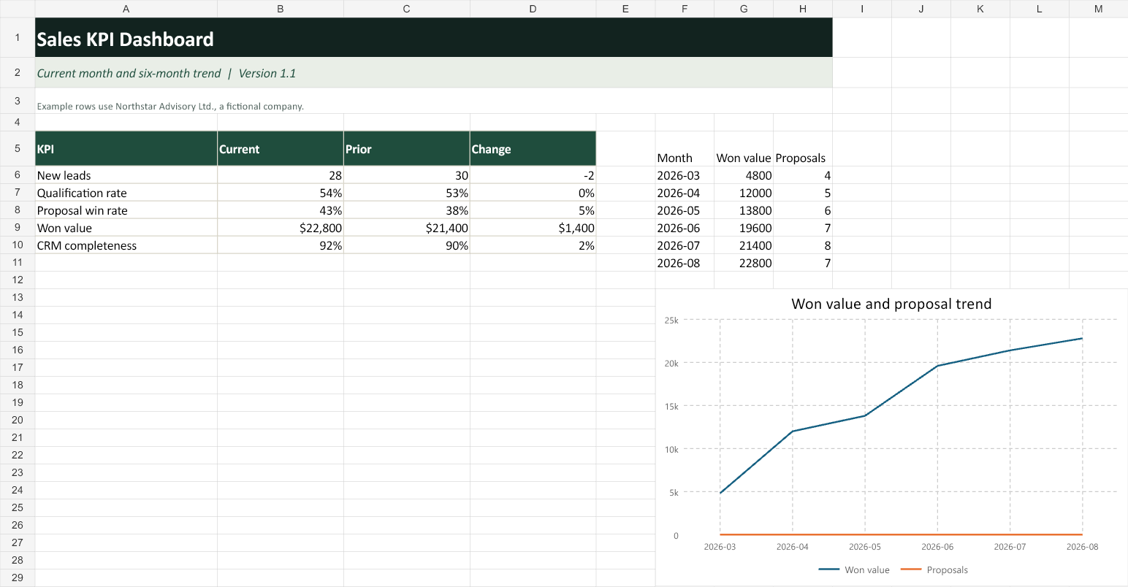This screenshot has width=1128, height=587.
Task: Select the column G header
Action: 744,9
